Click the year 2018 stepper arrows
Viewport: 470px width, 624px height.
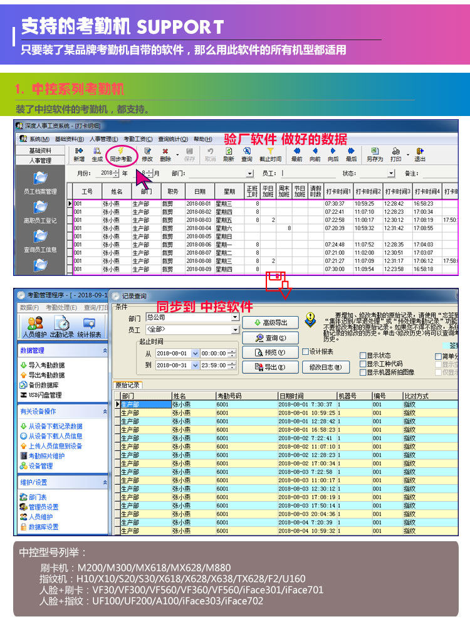pos(116,174)
